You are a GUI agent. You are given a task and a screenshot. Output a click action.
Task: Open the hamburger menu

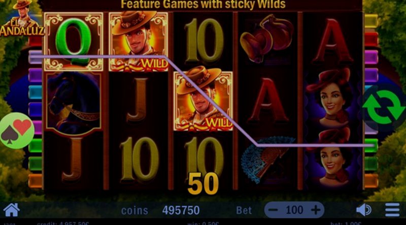coord(392,210)
